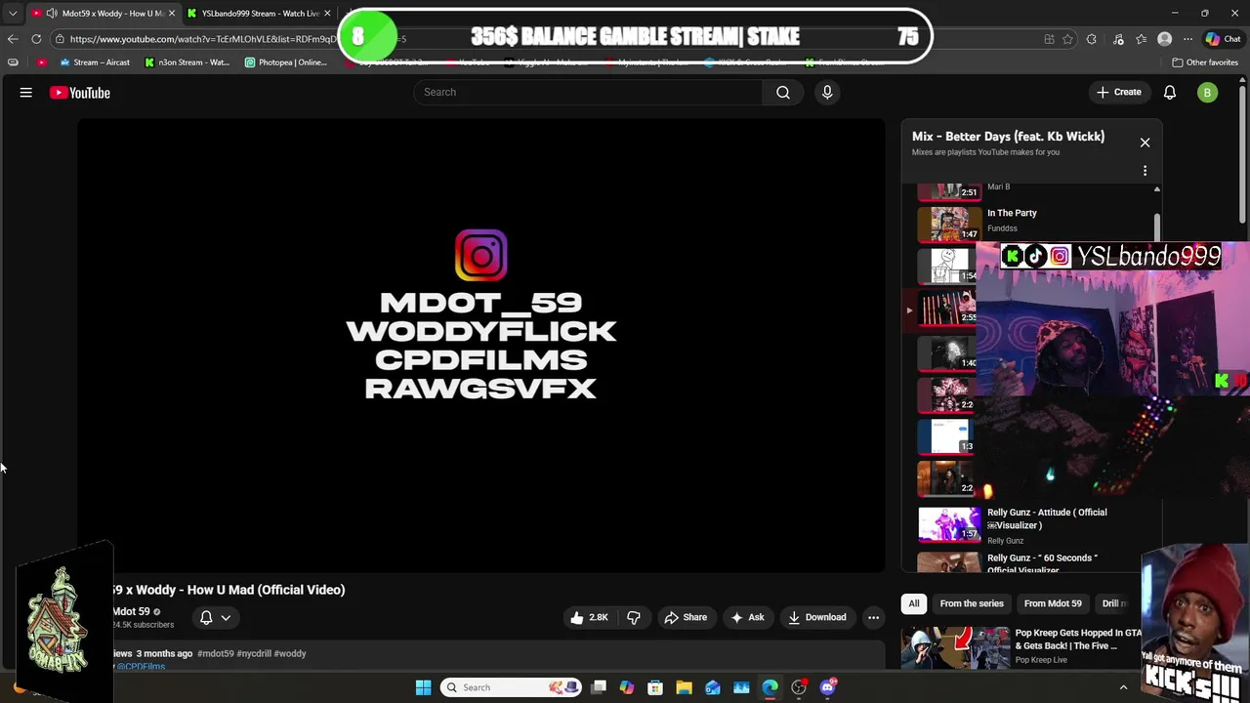Launch Copilot from the taskbar

[x=627, y=687]
